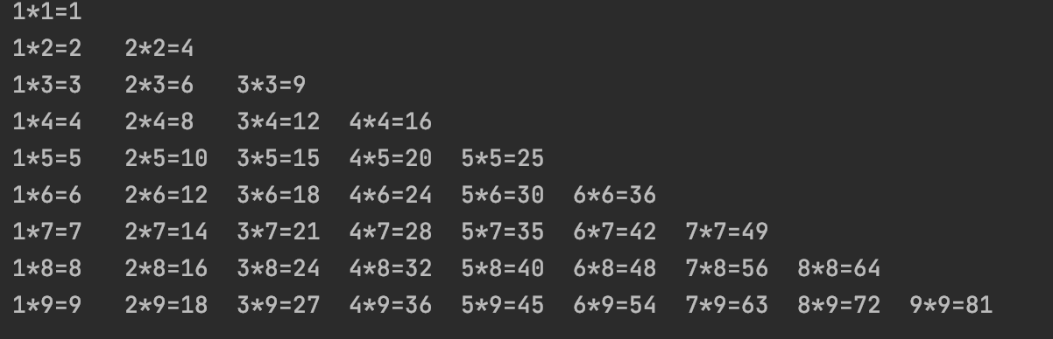This screenshot has height=339, width=1053.
Task: Click the 7*7=49 entry
Action: coord(727,232)
